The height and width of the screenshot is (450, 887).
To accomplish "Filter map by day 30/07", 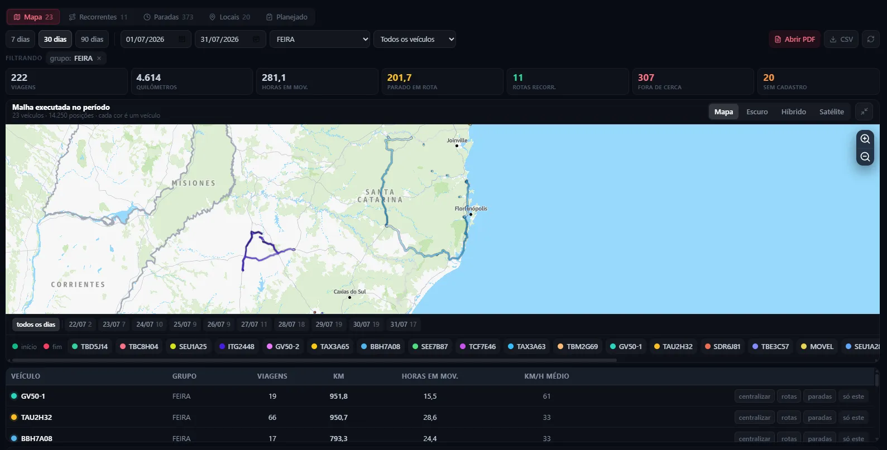I will (x=366, y=325).
